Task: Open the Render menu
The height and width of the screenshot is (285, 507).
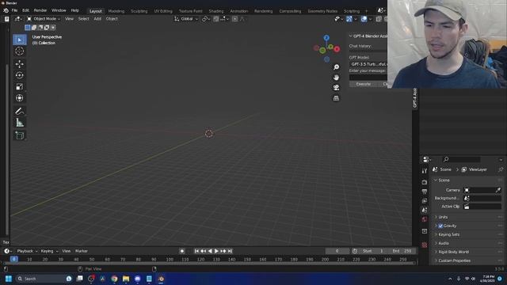Action: [x=40, y=10]
